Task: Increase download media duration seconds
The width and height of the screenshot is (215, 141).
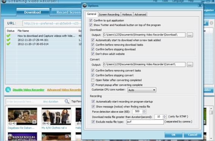Action: pyautogui.click(x=164, y=116)
